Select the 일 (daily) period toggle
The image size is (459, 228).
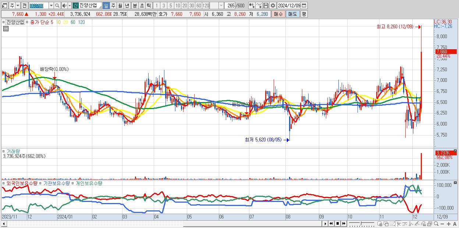pyautogui.click(x=106, y=6)
